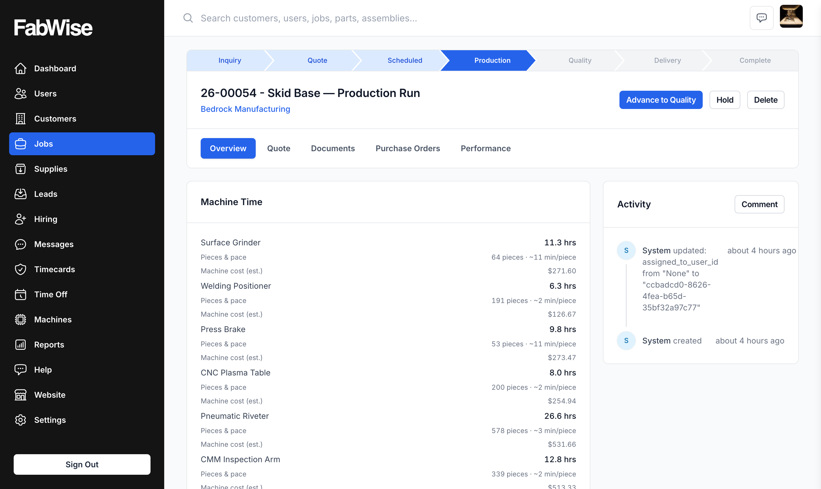Click the Machine Time section heading

click(x=231, y=202)
